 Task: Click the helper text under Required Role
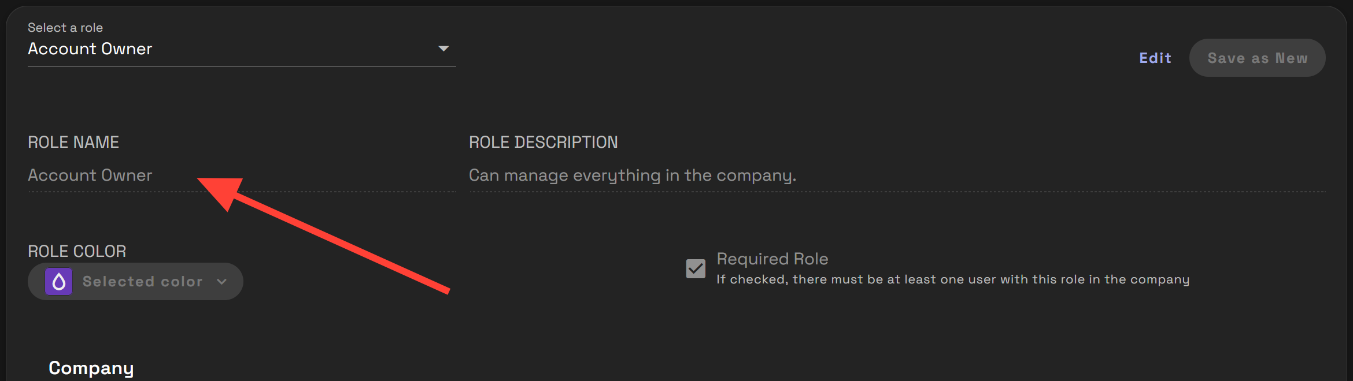952,280
